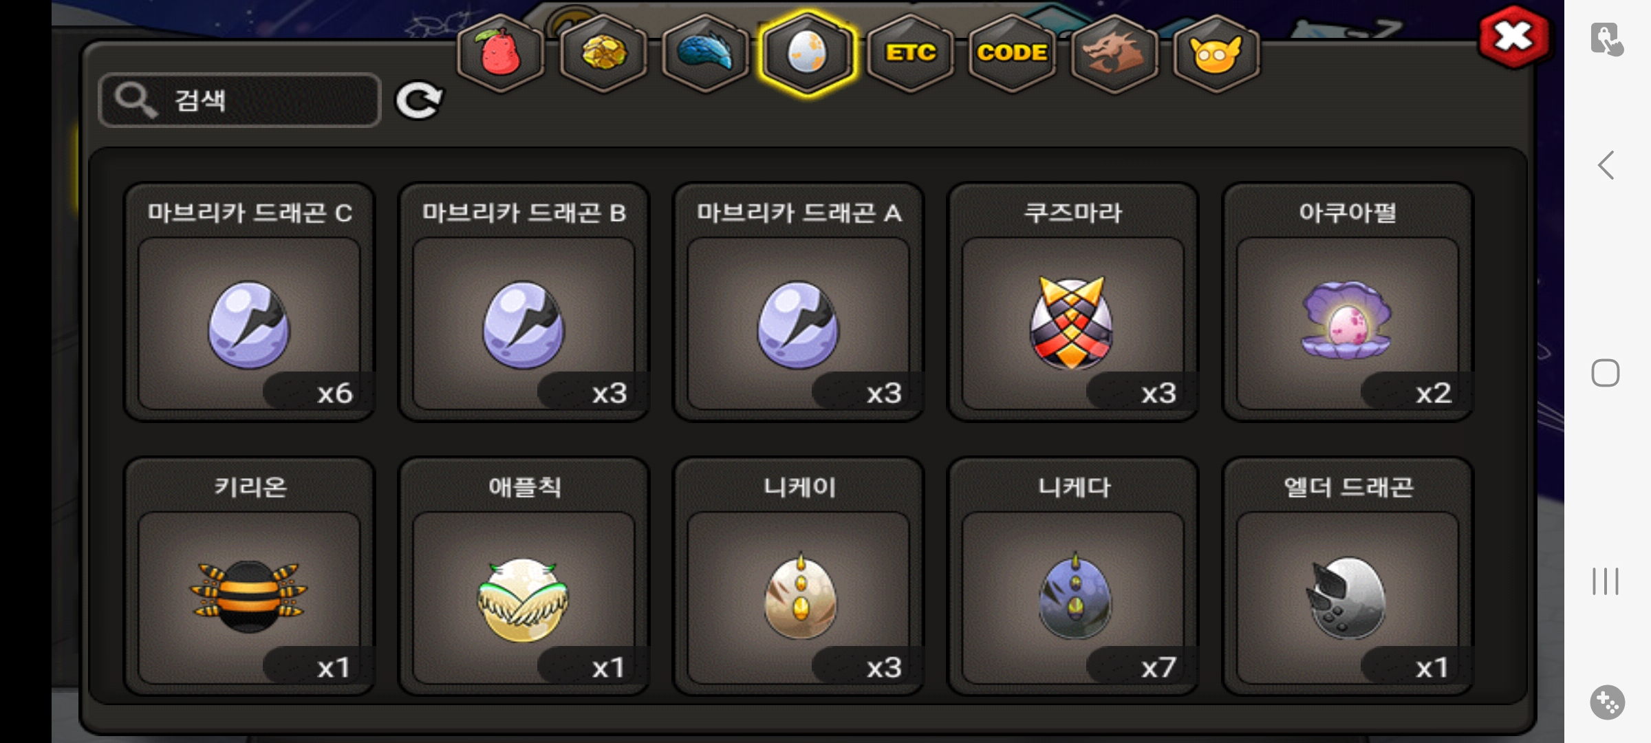Open the yellow horned mask tab
The width and height of the screenshot is (1651, 743).
coord(1216,54)
